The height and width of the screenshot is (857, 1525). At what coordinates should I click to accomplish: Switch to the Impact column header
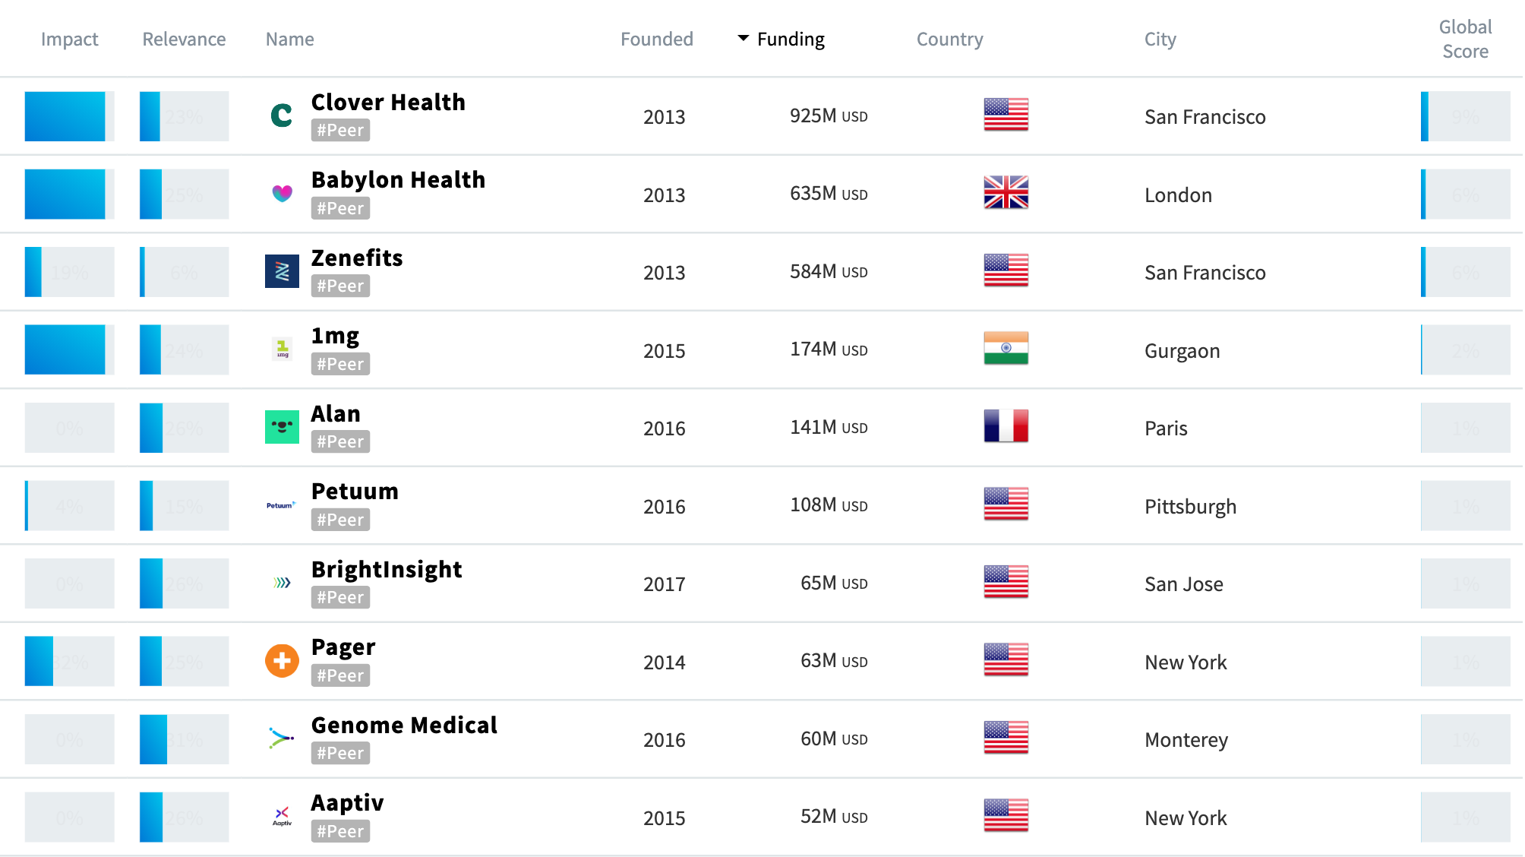pyautogui.click(x=69, y=39)
